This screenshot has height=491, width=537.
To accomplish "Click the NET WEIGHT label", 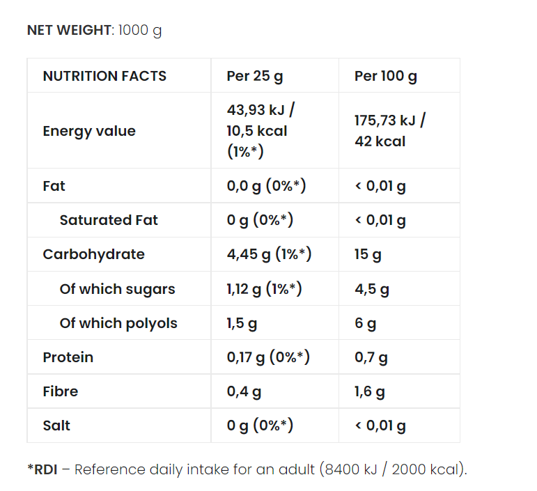I will click(69, 31).
